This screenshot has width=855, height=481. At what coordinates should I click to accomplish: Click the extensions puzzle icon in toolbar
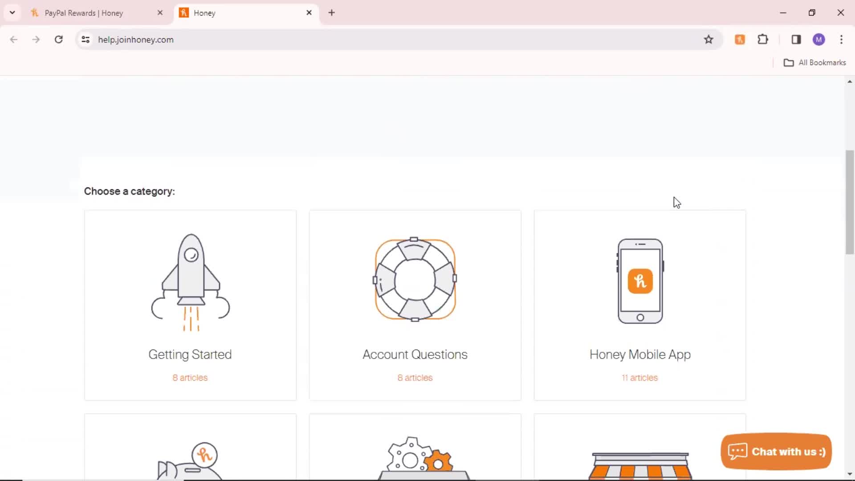coord(763,39)
